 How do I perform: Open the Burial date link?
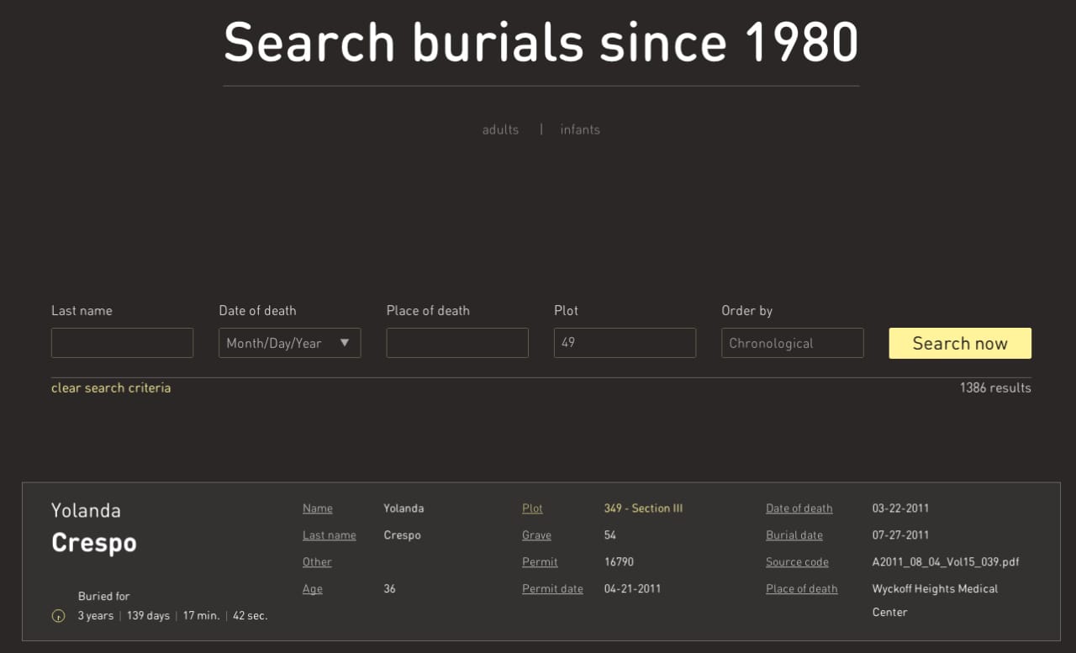pyautogui.click(x=794, y=535)
